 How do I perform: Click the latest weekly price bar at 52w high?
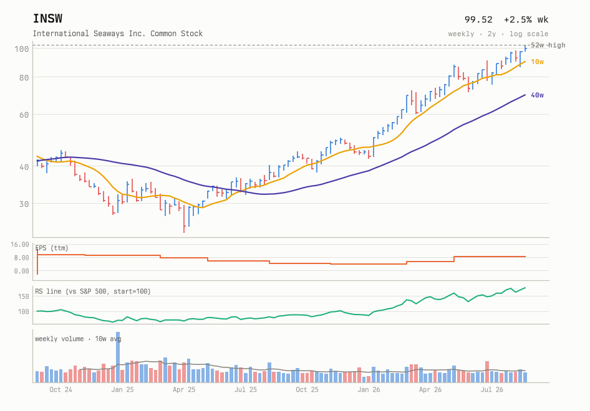pyautogui.click(x=525, y=48)
